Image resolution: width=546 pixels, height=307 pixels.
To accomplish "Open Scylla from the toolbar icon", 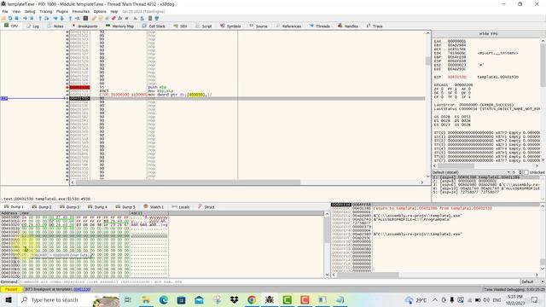I will (85, 18).
